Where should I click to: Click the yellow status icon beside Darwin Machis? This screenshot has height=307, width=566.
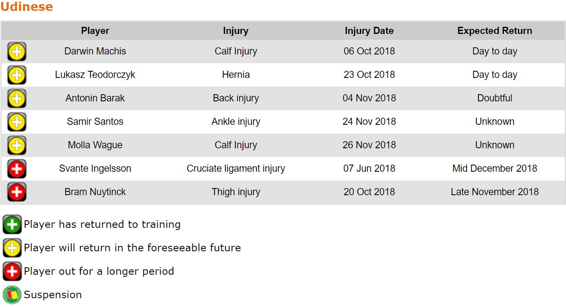tap(17, 52)
